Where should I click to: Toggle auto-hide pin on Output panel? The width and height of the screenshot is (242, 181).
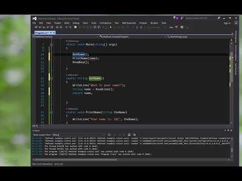pyautogui.click(x=228, y=130)
